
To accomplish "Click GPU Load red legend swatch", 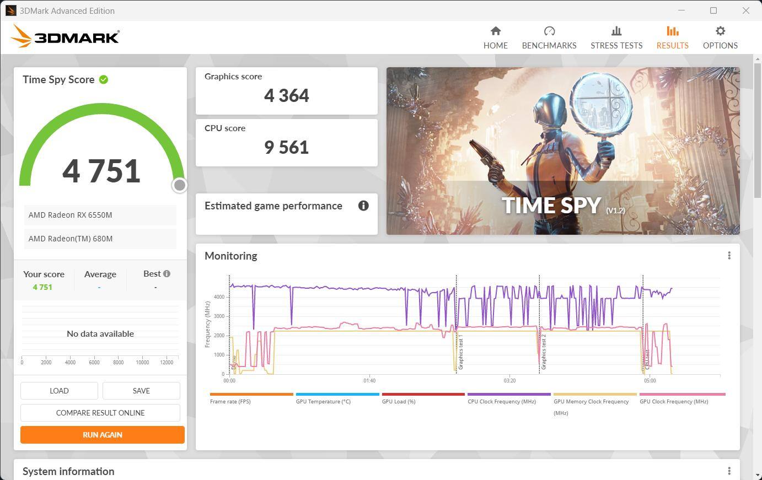I will pos(423,394).
